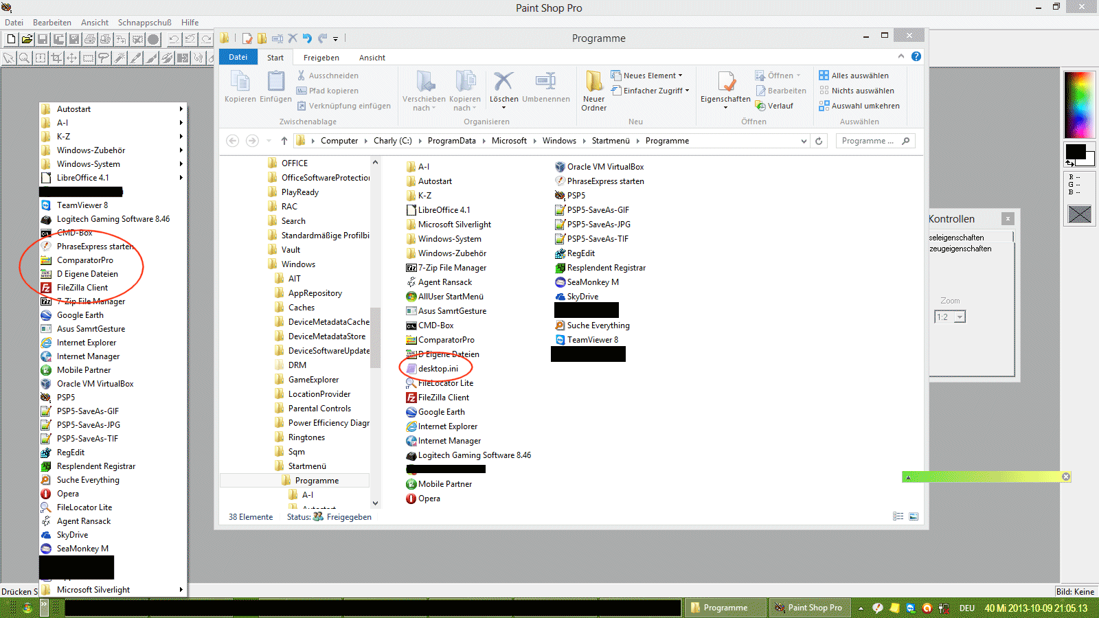Select Startmenü folder in the tree
This screenshot has height=618, width=1099.
300,466
